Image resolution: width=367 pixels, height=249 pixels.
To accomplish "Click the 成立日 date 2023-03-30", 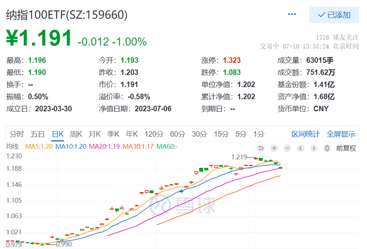I will click(53, 109).
